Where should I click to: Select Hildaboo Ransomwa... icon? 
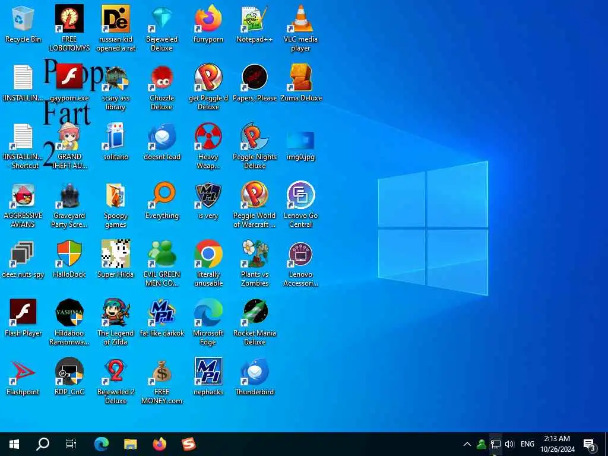point(69,322)
